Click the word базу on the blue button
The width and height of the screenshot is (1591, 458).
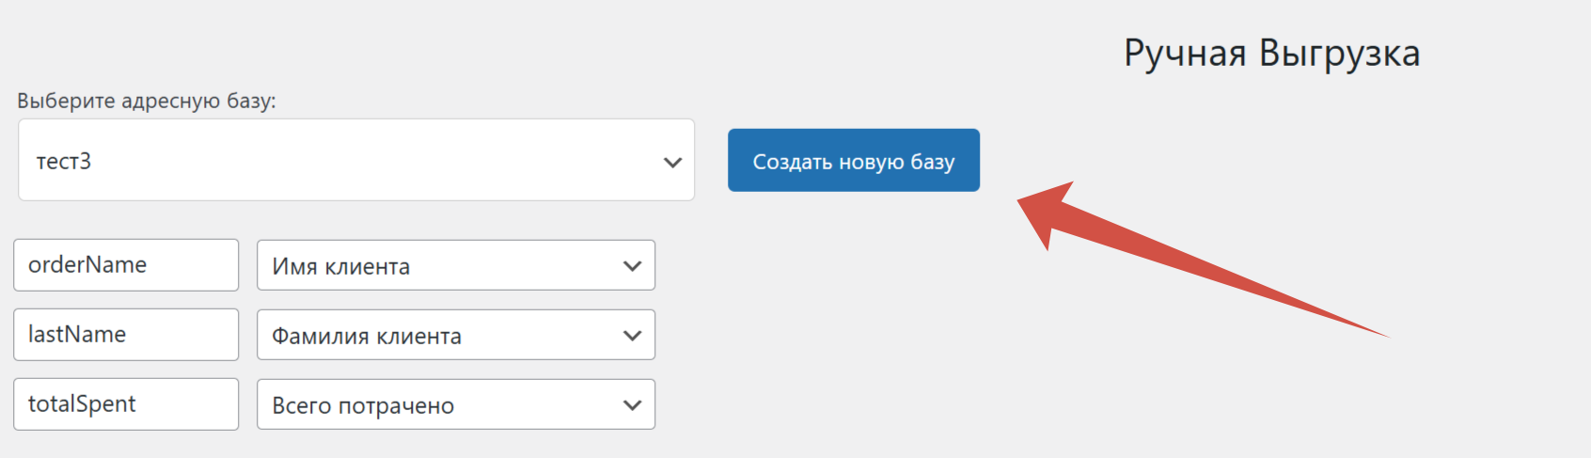932,162
